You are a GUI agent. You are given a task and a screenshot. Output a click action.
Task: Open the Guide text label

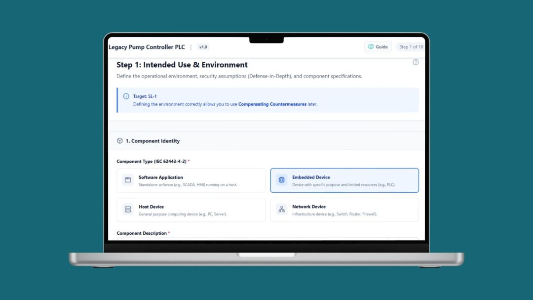[381, 47]
